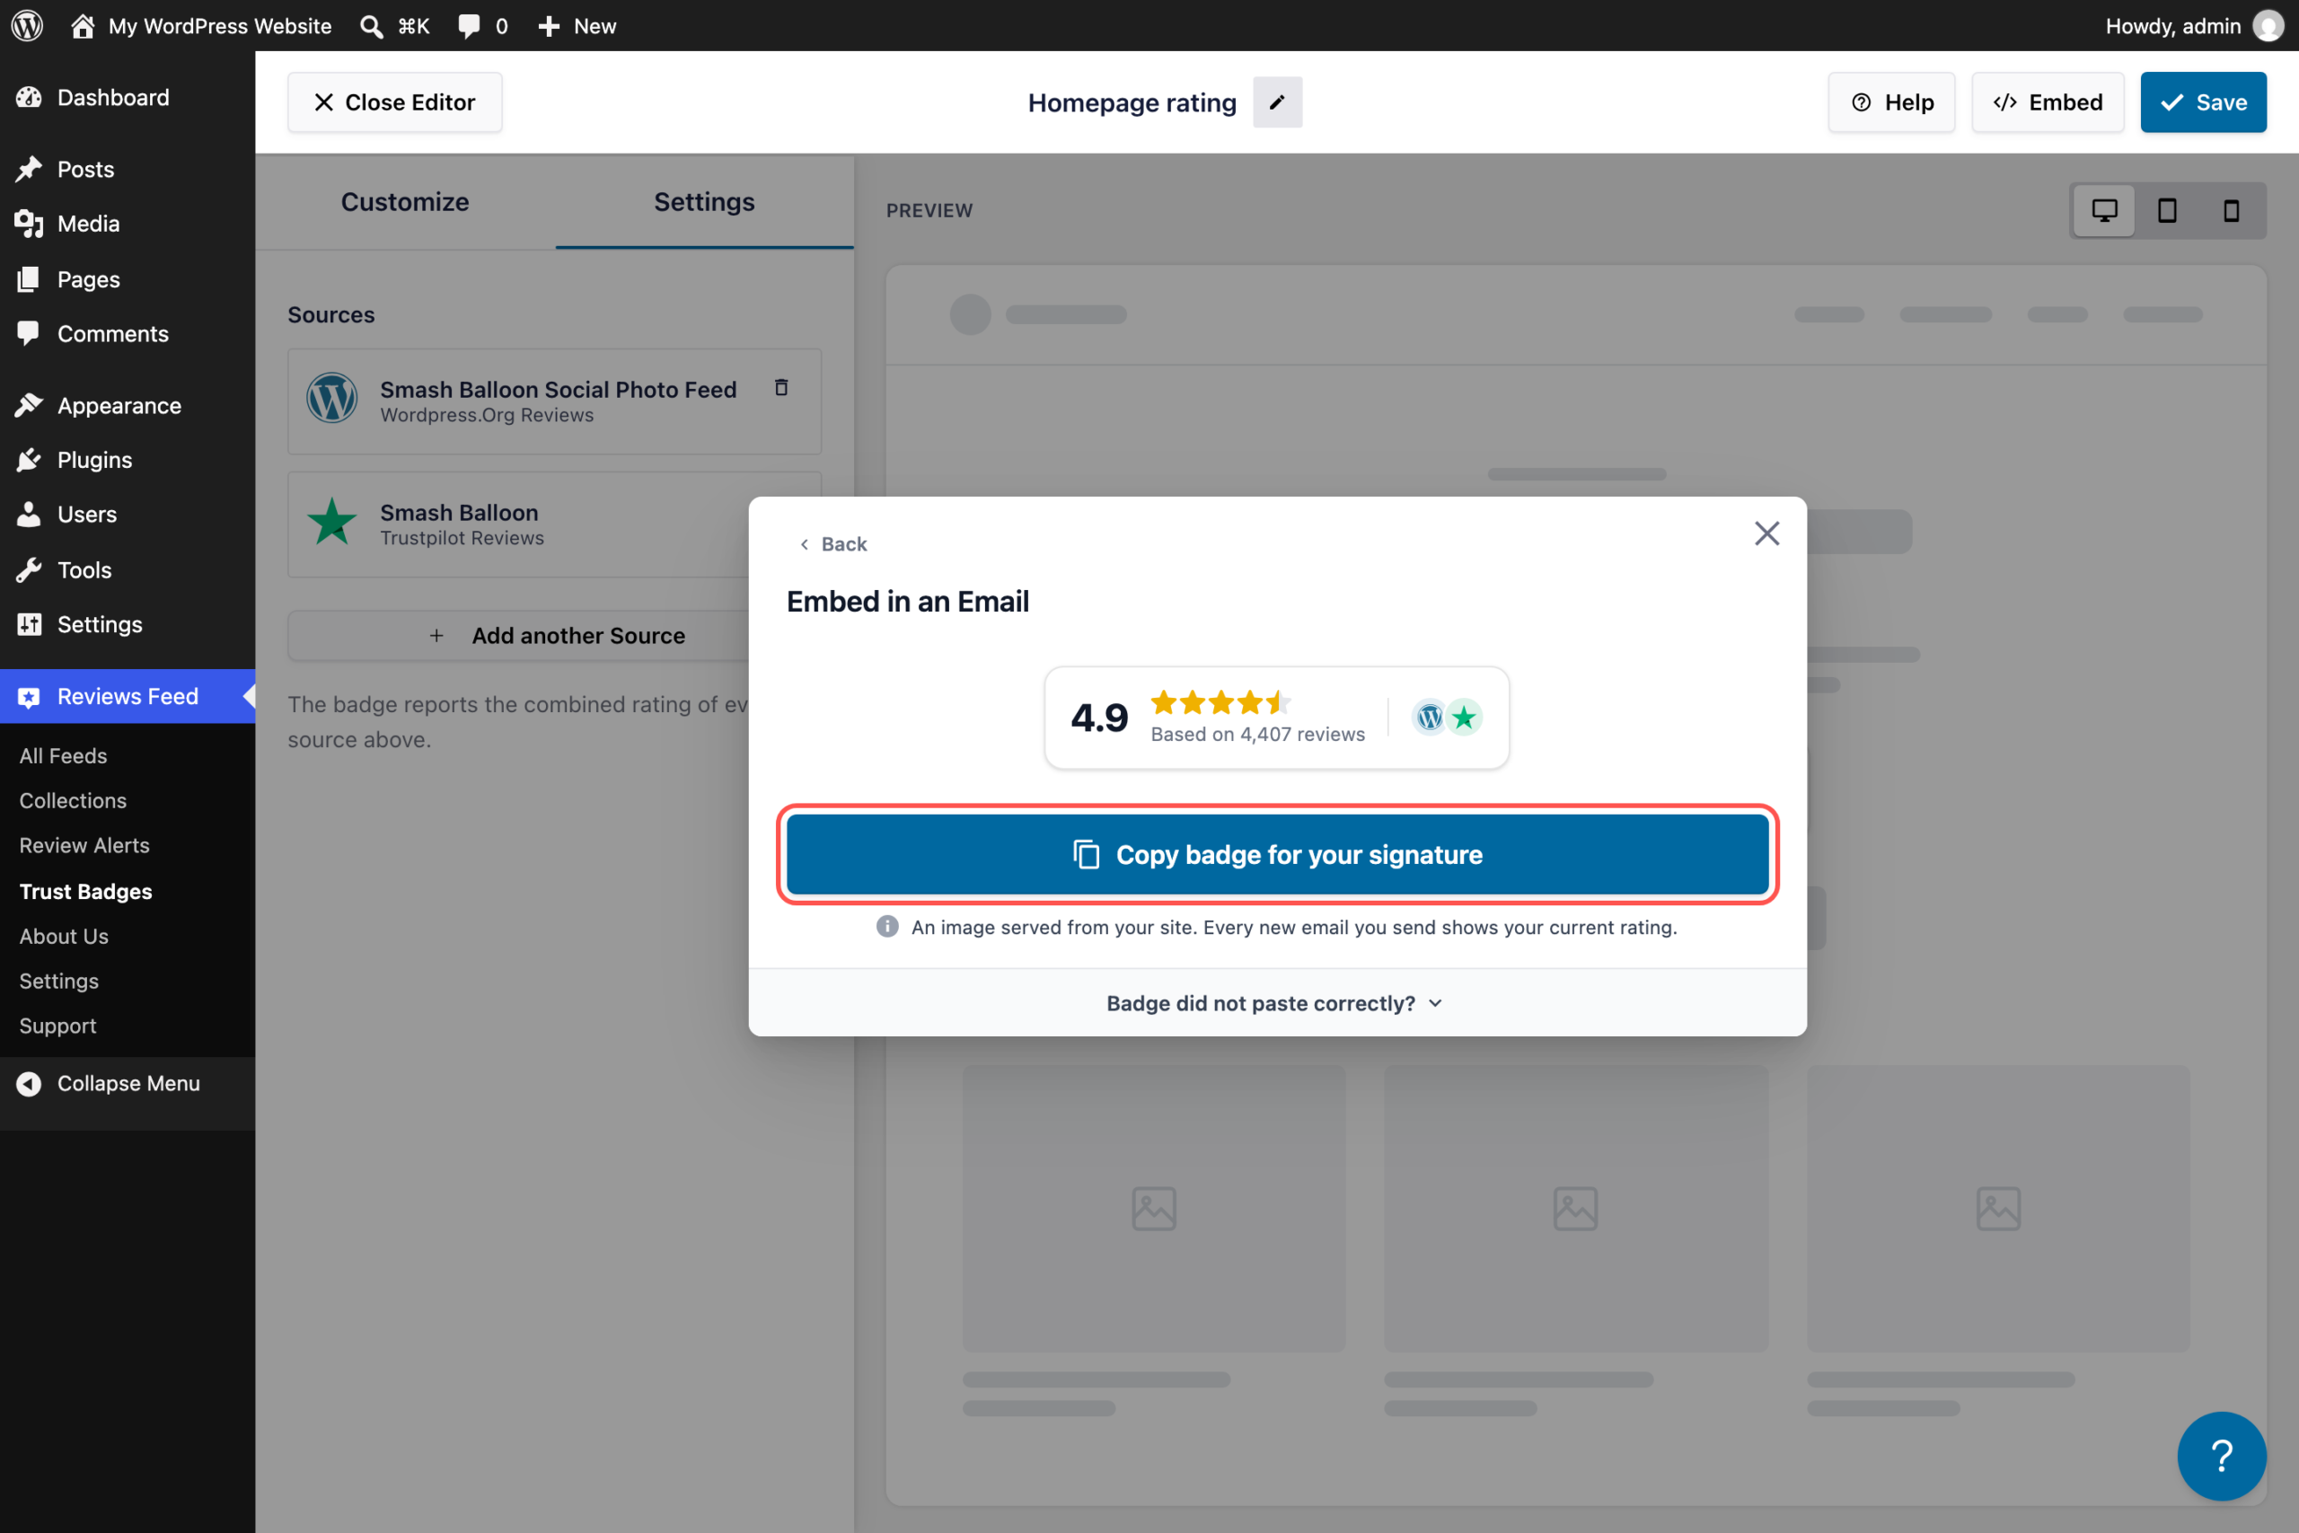Viewport: 2299px width, 1533px height.
Task: Open Comments menu item in sidebar
Action: coord(127,333)
